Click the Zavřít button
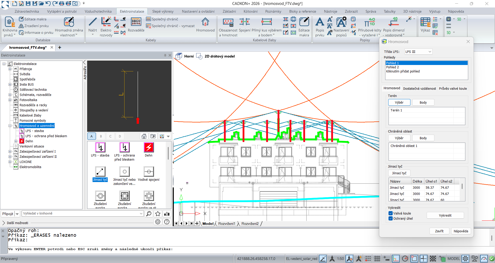The width and height of the screenshot is (495, 263). [x=439, y=231]
